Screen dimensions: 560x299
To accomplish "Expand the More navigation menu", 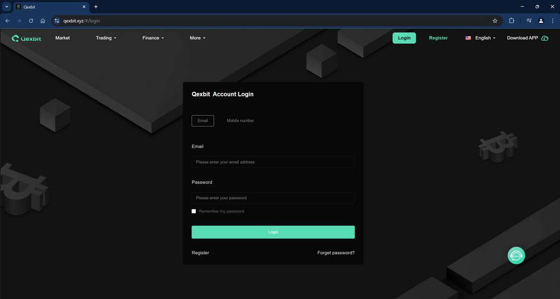I will pyautogui.click(x=197, y=38).
